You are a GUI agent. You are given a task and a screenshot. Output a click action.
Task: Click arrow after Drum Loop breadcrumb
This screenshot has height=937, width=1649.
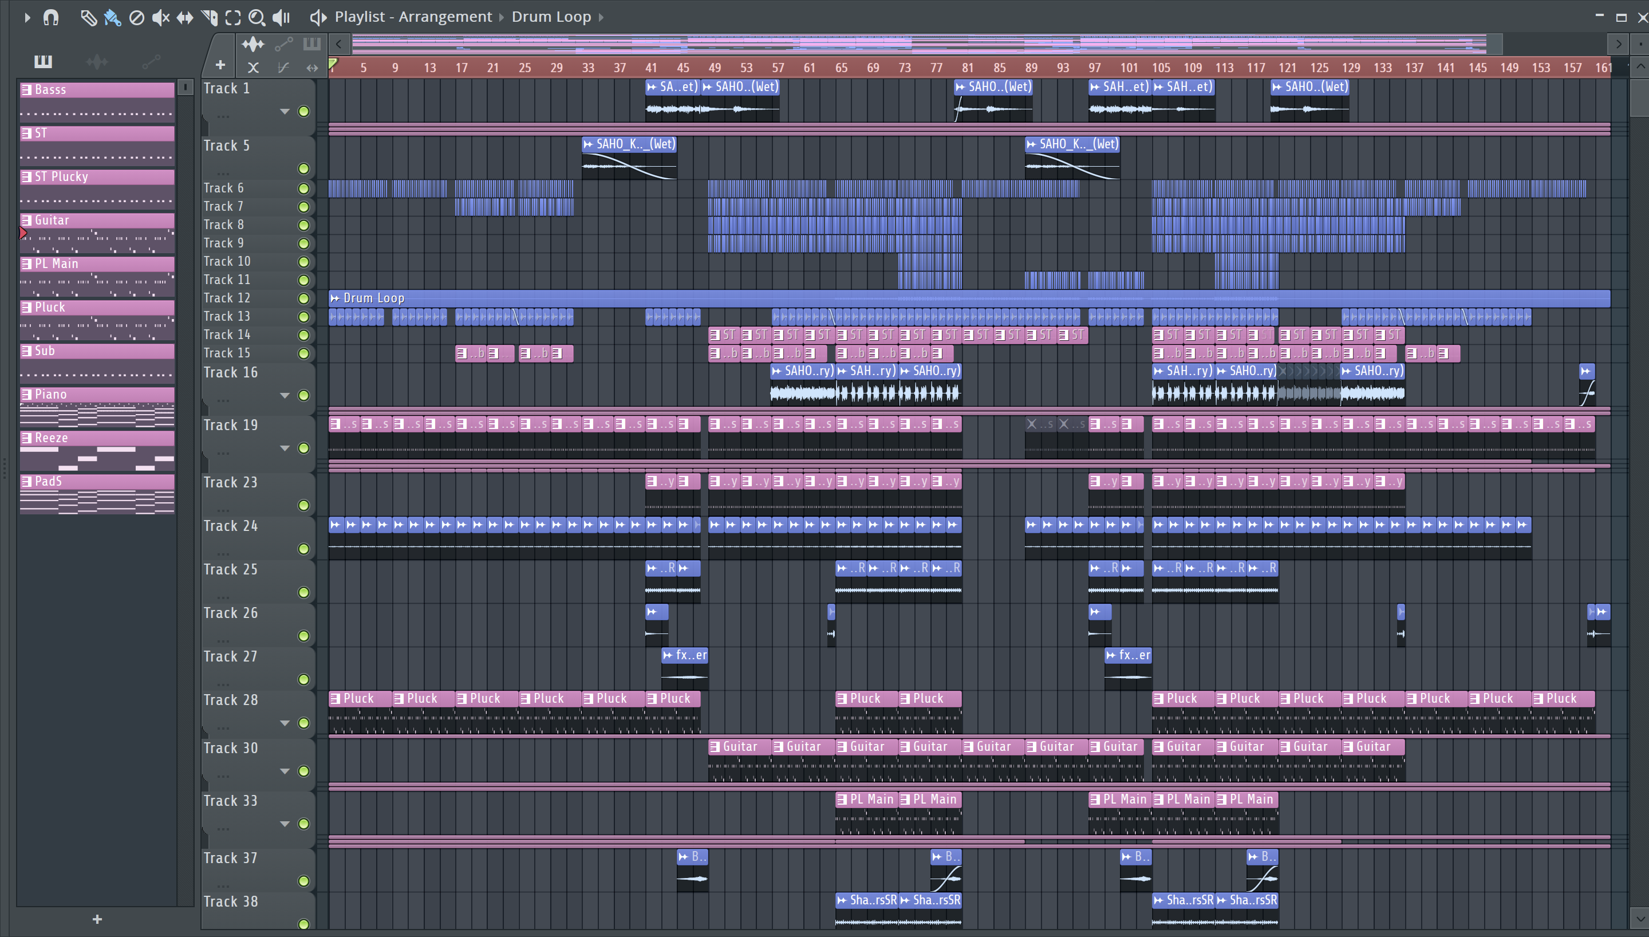pos(601,17)
